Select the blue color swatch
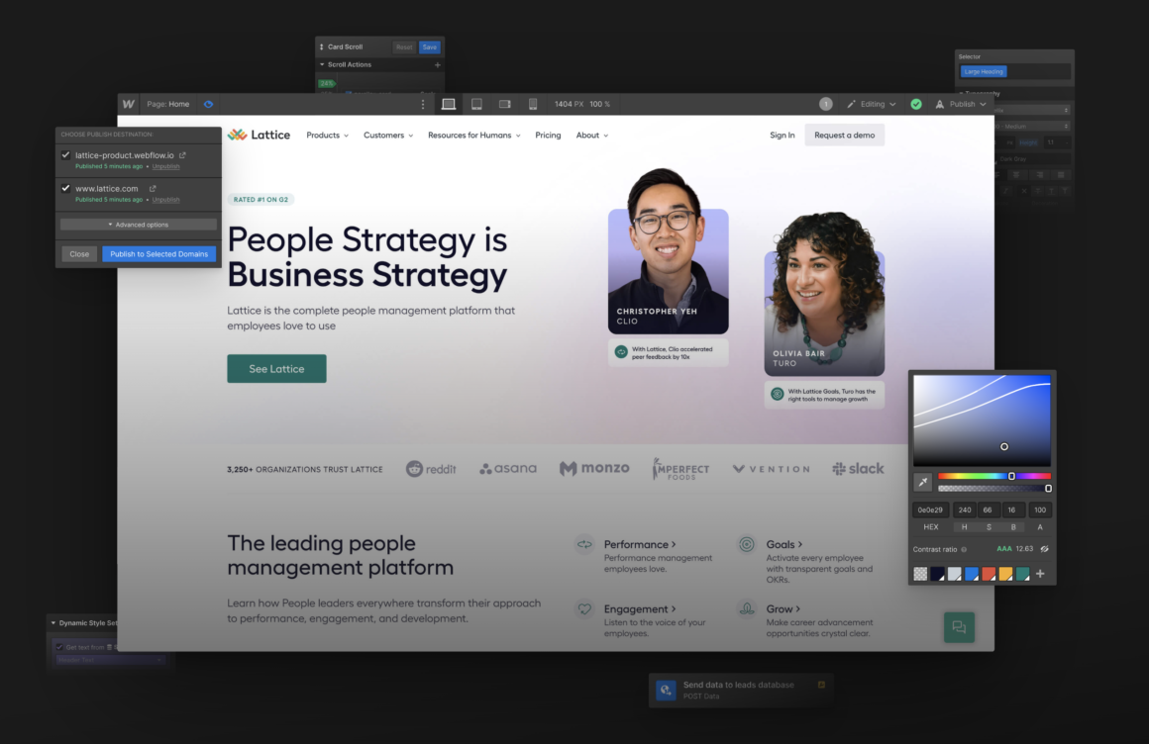The image size is (1149, 744). [x=971, y=574]
